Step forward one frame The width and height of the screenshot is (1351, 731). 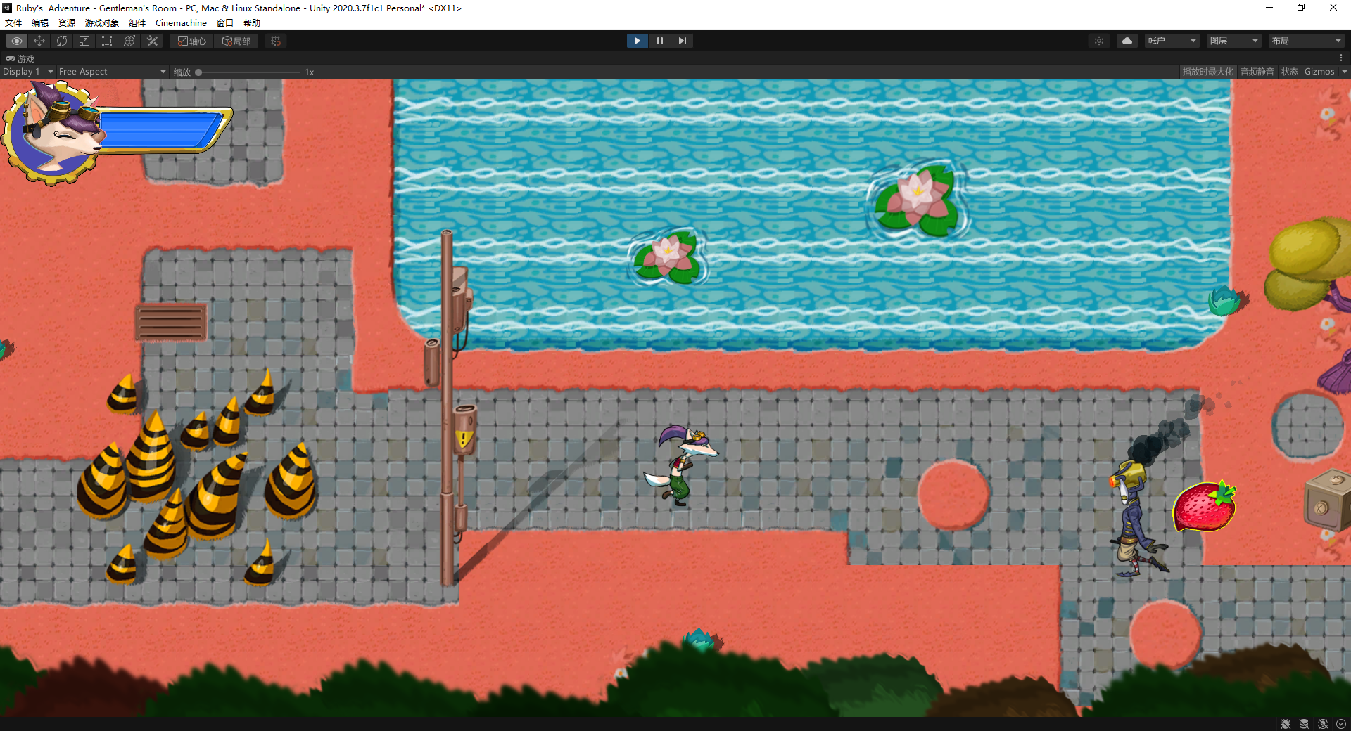(682, 41)
